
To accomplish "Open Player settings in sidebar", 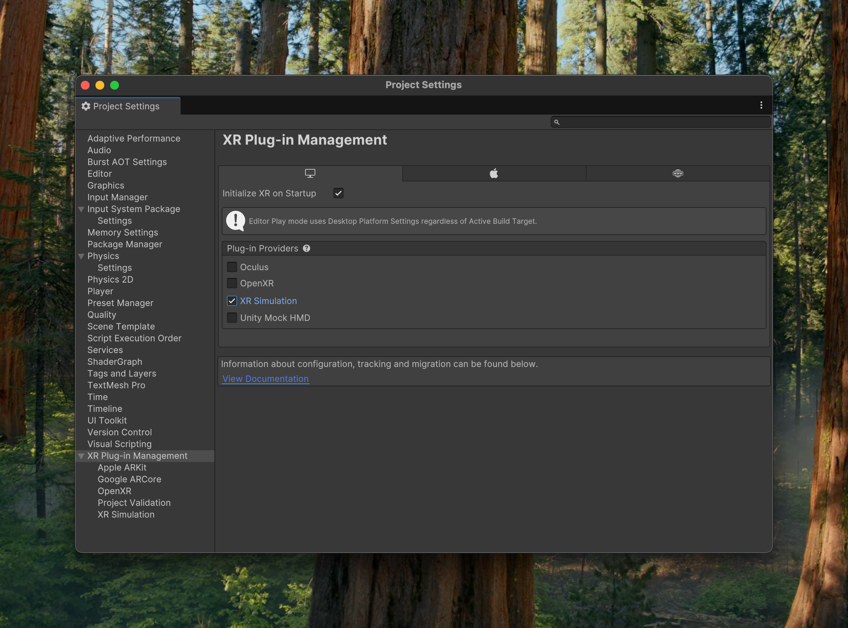I will pos(100,291).
